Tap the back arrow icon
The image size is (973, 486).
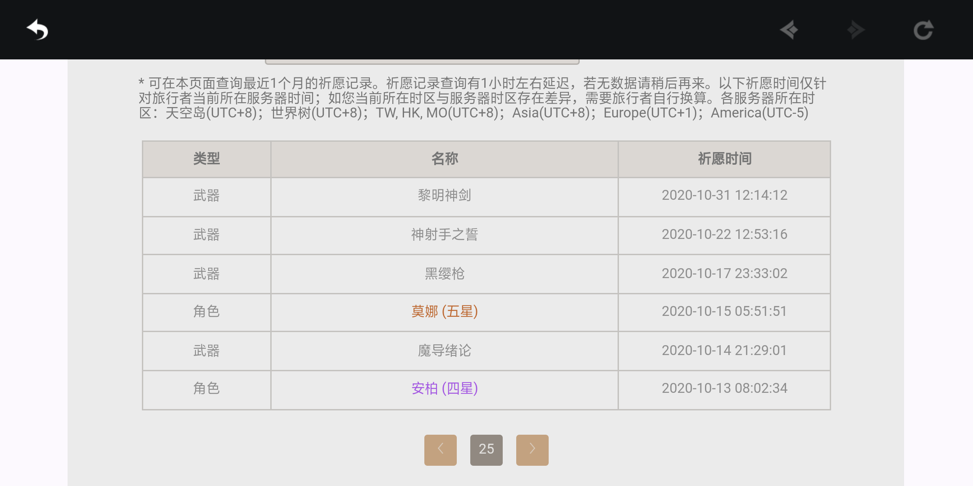[x=37, y=30]
